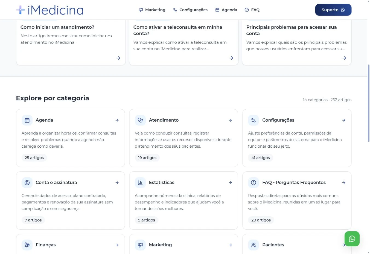The image size is (370, 254).
Task: Click the Agenda category calendar icon
Action: click(x=27, y=120)
